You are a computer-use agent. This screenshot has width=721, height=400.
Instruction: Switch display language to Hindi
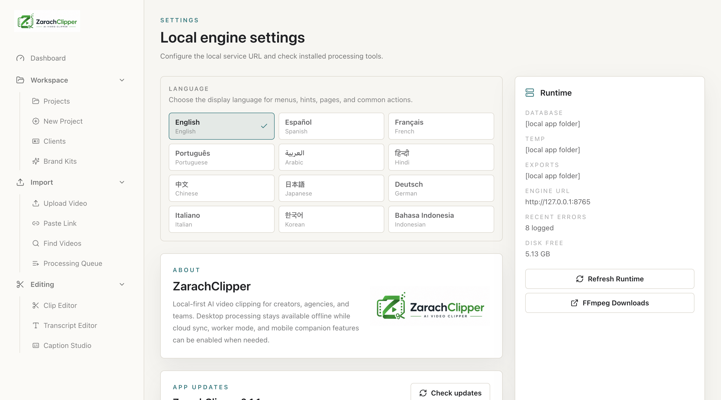(441, 157)
